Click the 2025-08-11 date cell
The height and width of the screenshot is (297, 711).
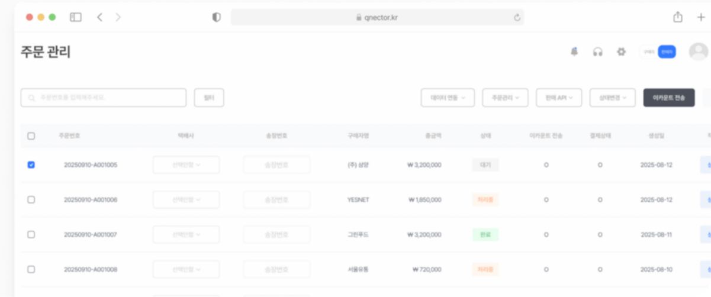click(x=656, y=235)
